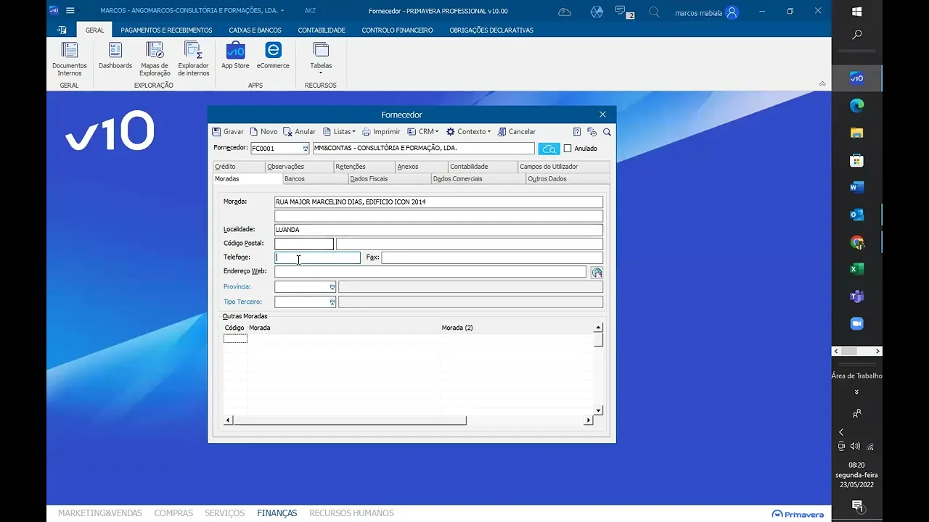The height and width of the screenshot is (522, 929).
Task: Open the Tabelas ribbon dropdown
Action: click(321, 59)
